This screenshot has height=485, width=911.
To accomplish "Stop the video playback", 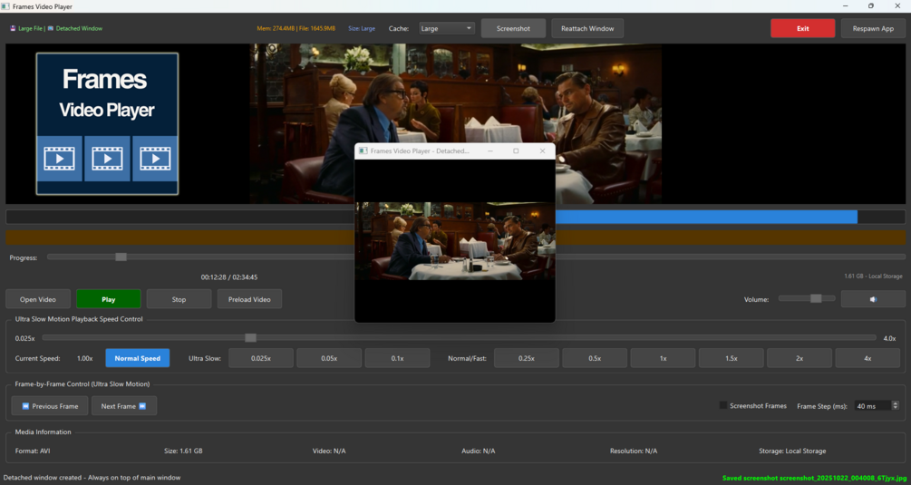I will (179, 299).
